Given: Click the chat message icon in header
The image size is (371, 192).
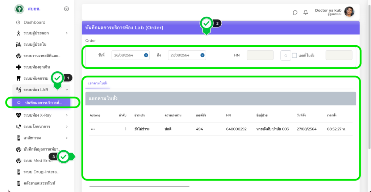Looking at the screenshot, I should click(295, 12).
